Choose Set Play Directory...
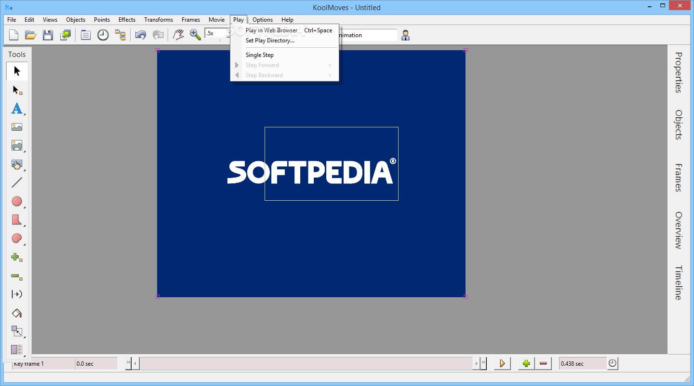 point(285,41)
